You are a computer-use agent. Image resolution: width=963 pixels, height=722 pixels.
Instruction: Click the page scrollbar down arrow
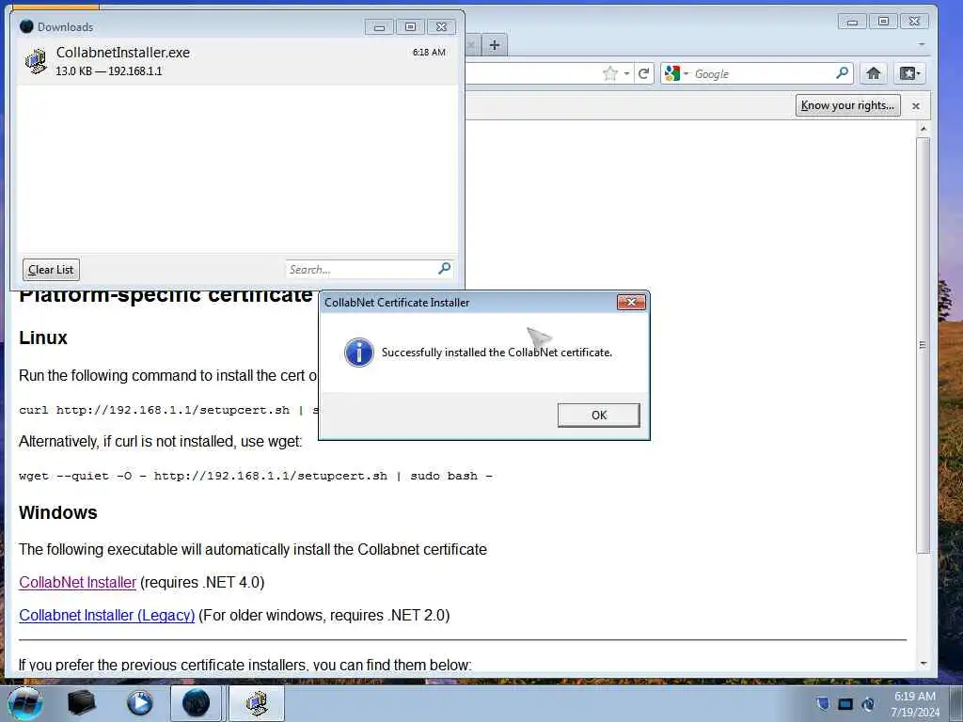click(923, 664)
